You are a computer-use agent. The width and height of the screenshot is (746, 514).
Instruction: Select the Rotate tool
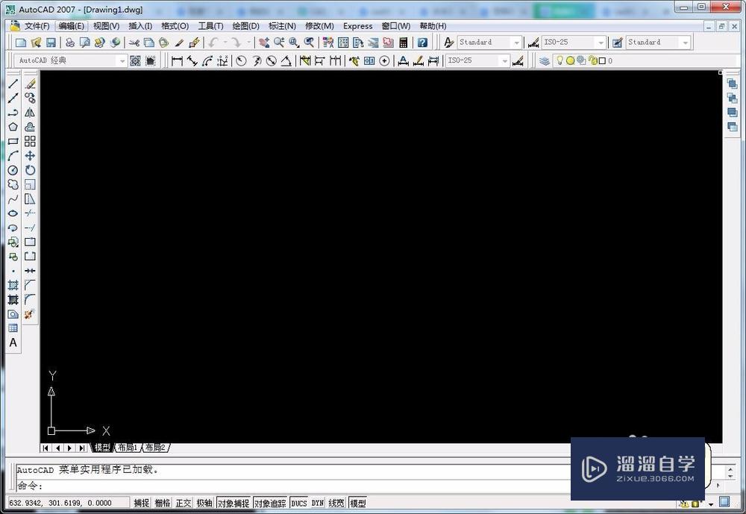[30, 169]
